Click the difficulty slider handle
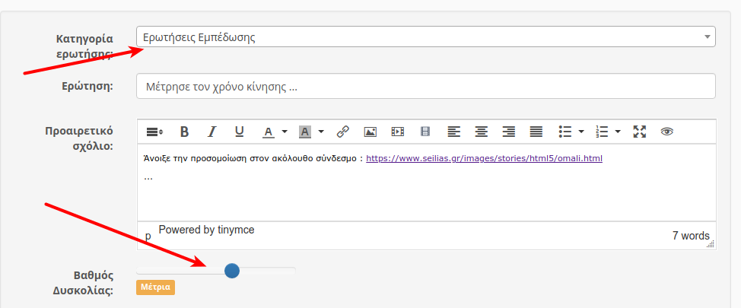 coord(231,271)
